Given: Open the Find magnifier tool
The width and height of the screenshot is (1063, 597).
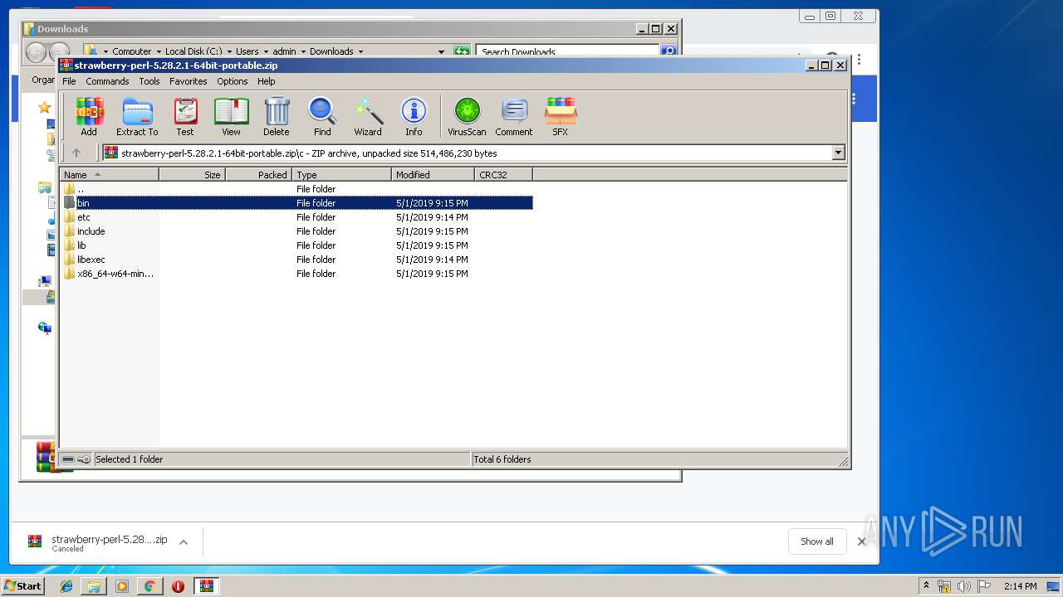Looking at the screenshot, I should pyautogui.click(x=322, y=117).
